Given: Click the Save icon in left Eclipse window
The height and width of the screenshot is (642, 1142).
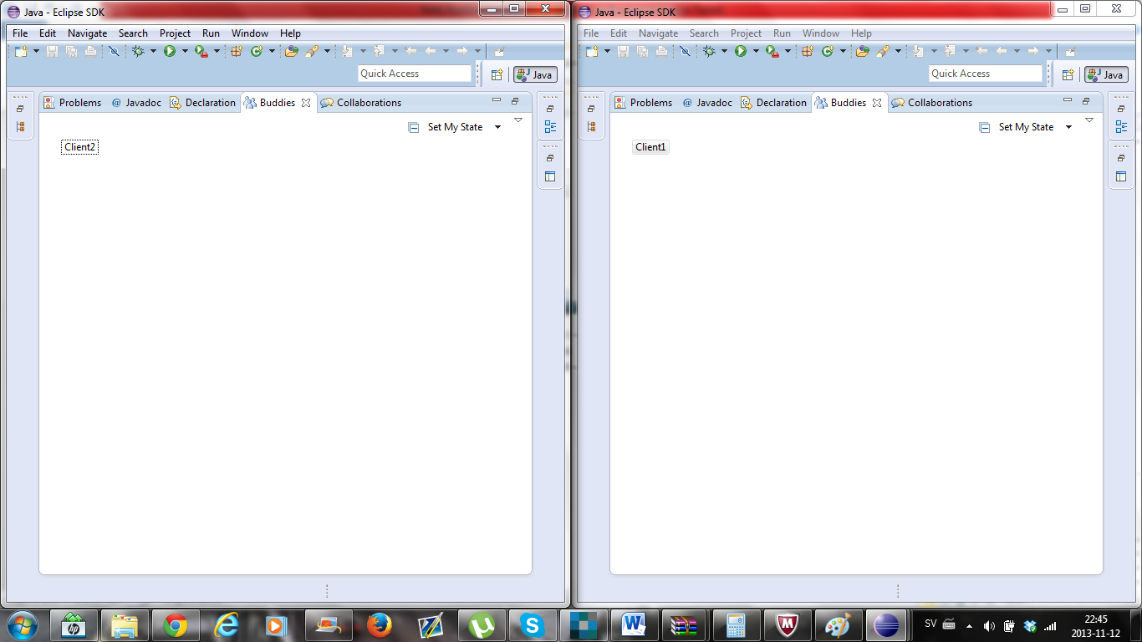Looking at the screenshot, I should point(52,51).
